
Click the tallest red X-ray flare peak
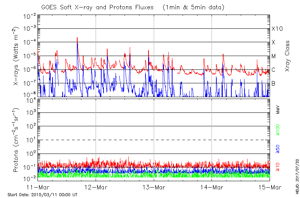[77, 38]
